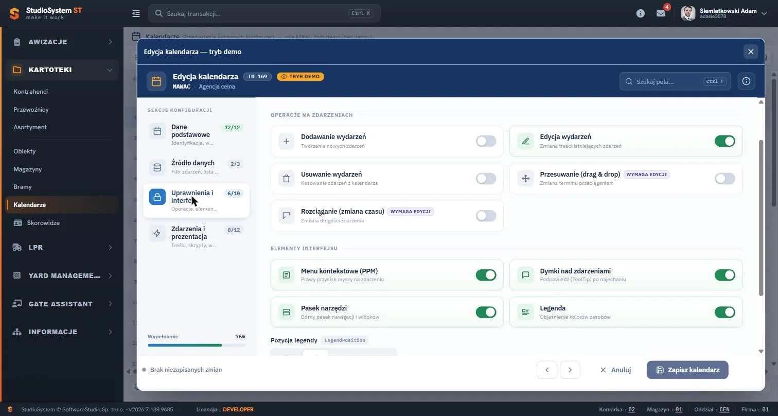Click the Anuluj button
This screenshot has height=416, width=778.
click(x=615, y=370)
